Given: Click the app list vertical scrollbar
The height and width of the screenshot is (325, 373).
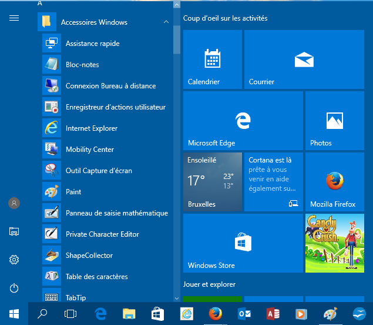Looking at the screenshot, I should click(176, 39).
